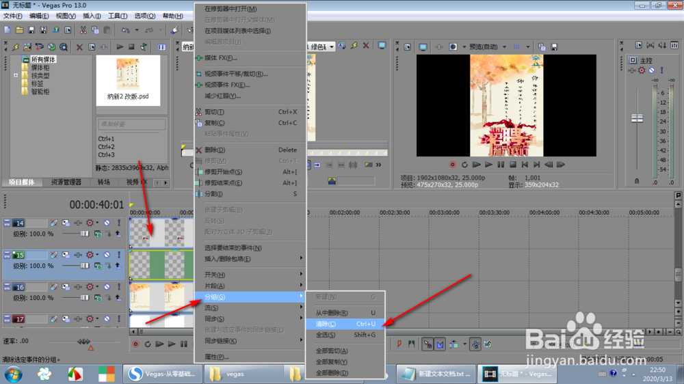The height and width of the screenshot is (384, 684).
Task: Mute track 16
Action: point(107,287)
